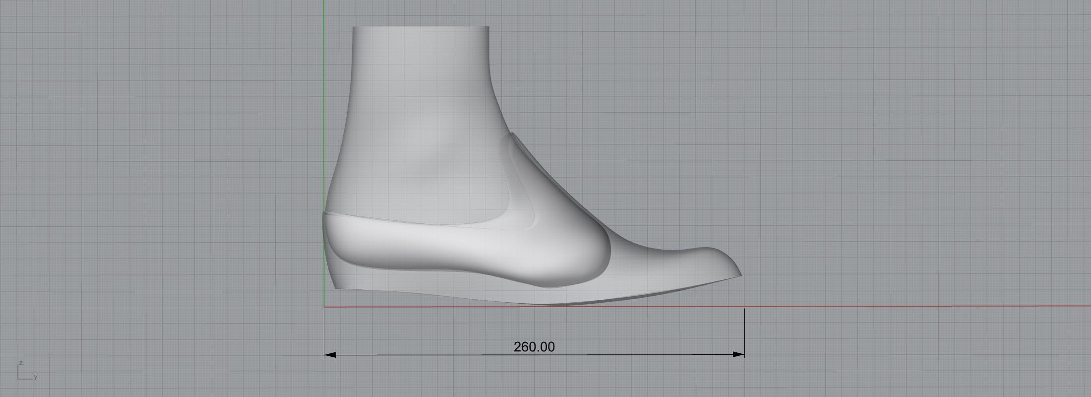Image resolution: width=1091 pixels, height=397 pixels.
Task: Pick the left extension line below the origin
Action: pos(324,332)
